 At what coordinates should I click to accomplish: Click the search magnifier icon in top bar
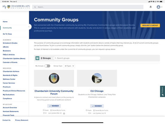pyautogui.click(x=35, y=7)
